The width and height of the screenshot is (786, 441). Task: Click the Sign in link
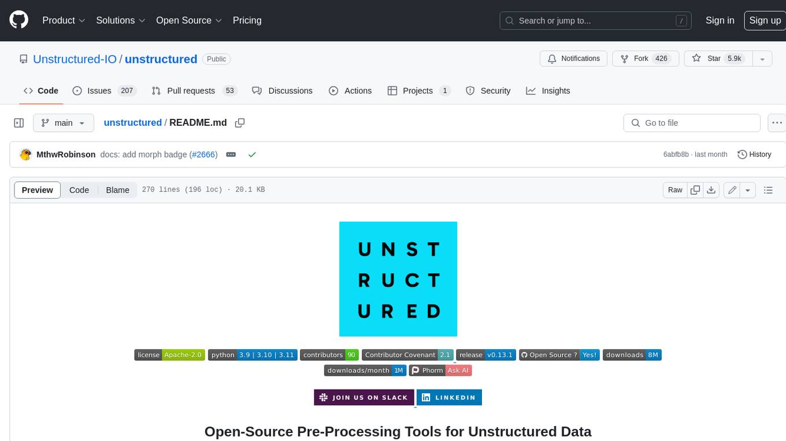(720, 20)
